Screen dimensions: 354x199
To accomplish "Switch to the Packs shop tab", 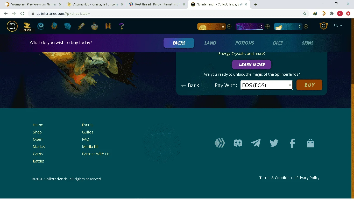I will click(179, 43).
